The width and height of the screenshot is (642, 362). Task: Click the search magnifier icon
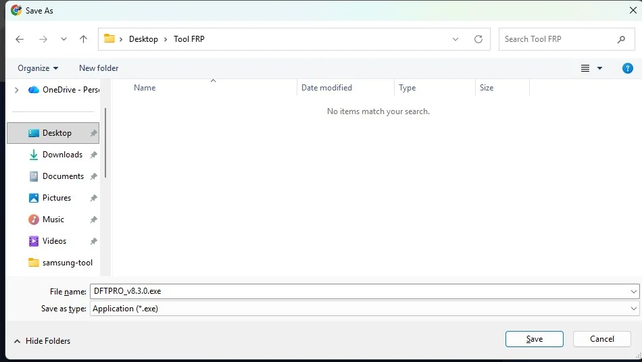click(621, 39)
